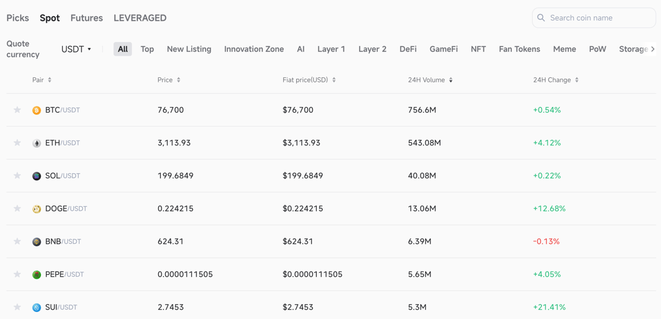Sort by Pair column arrows
This screenshot has height=319, width=661.
(x=50, y=80)
